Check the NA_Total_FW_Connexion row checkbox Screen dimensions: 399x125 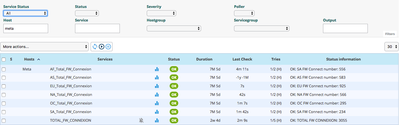click(4, 95)
